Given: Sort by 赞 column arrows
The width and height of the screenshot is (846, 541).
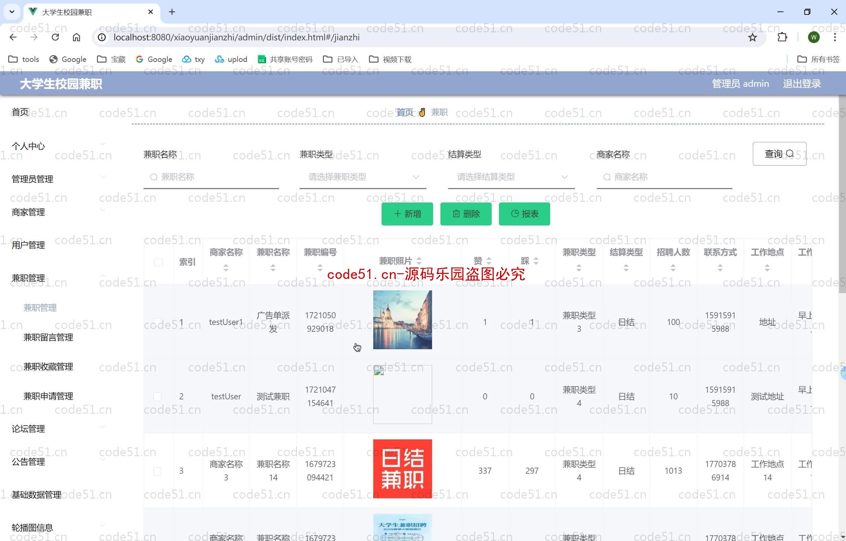Looking at the screenshot, I should click(x=489, y=261).
